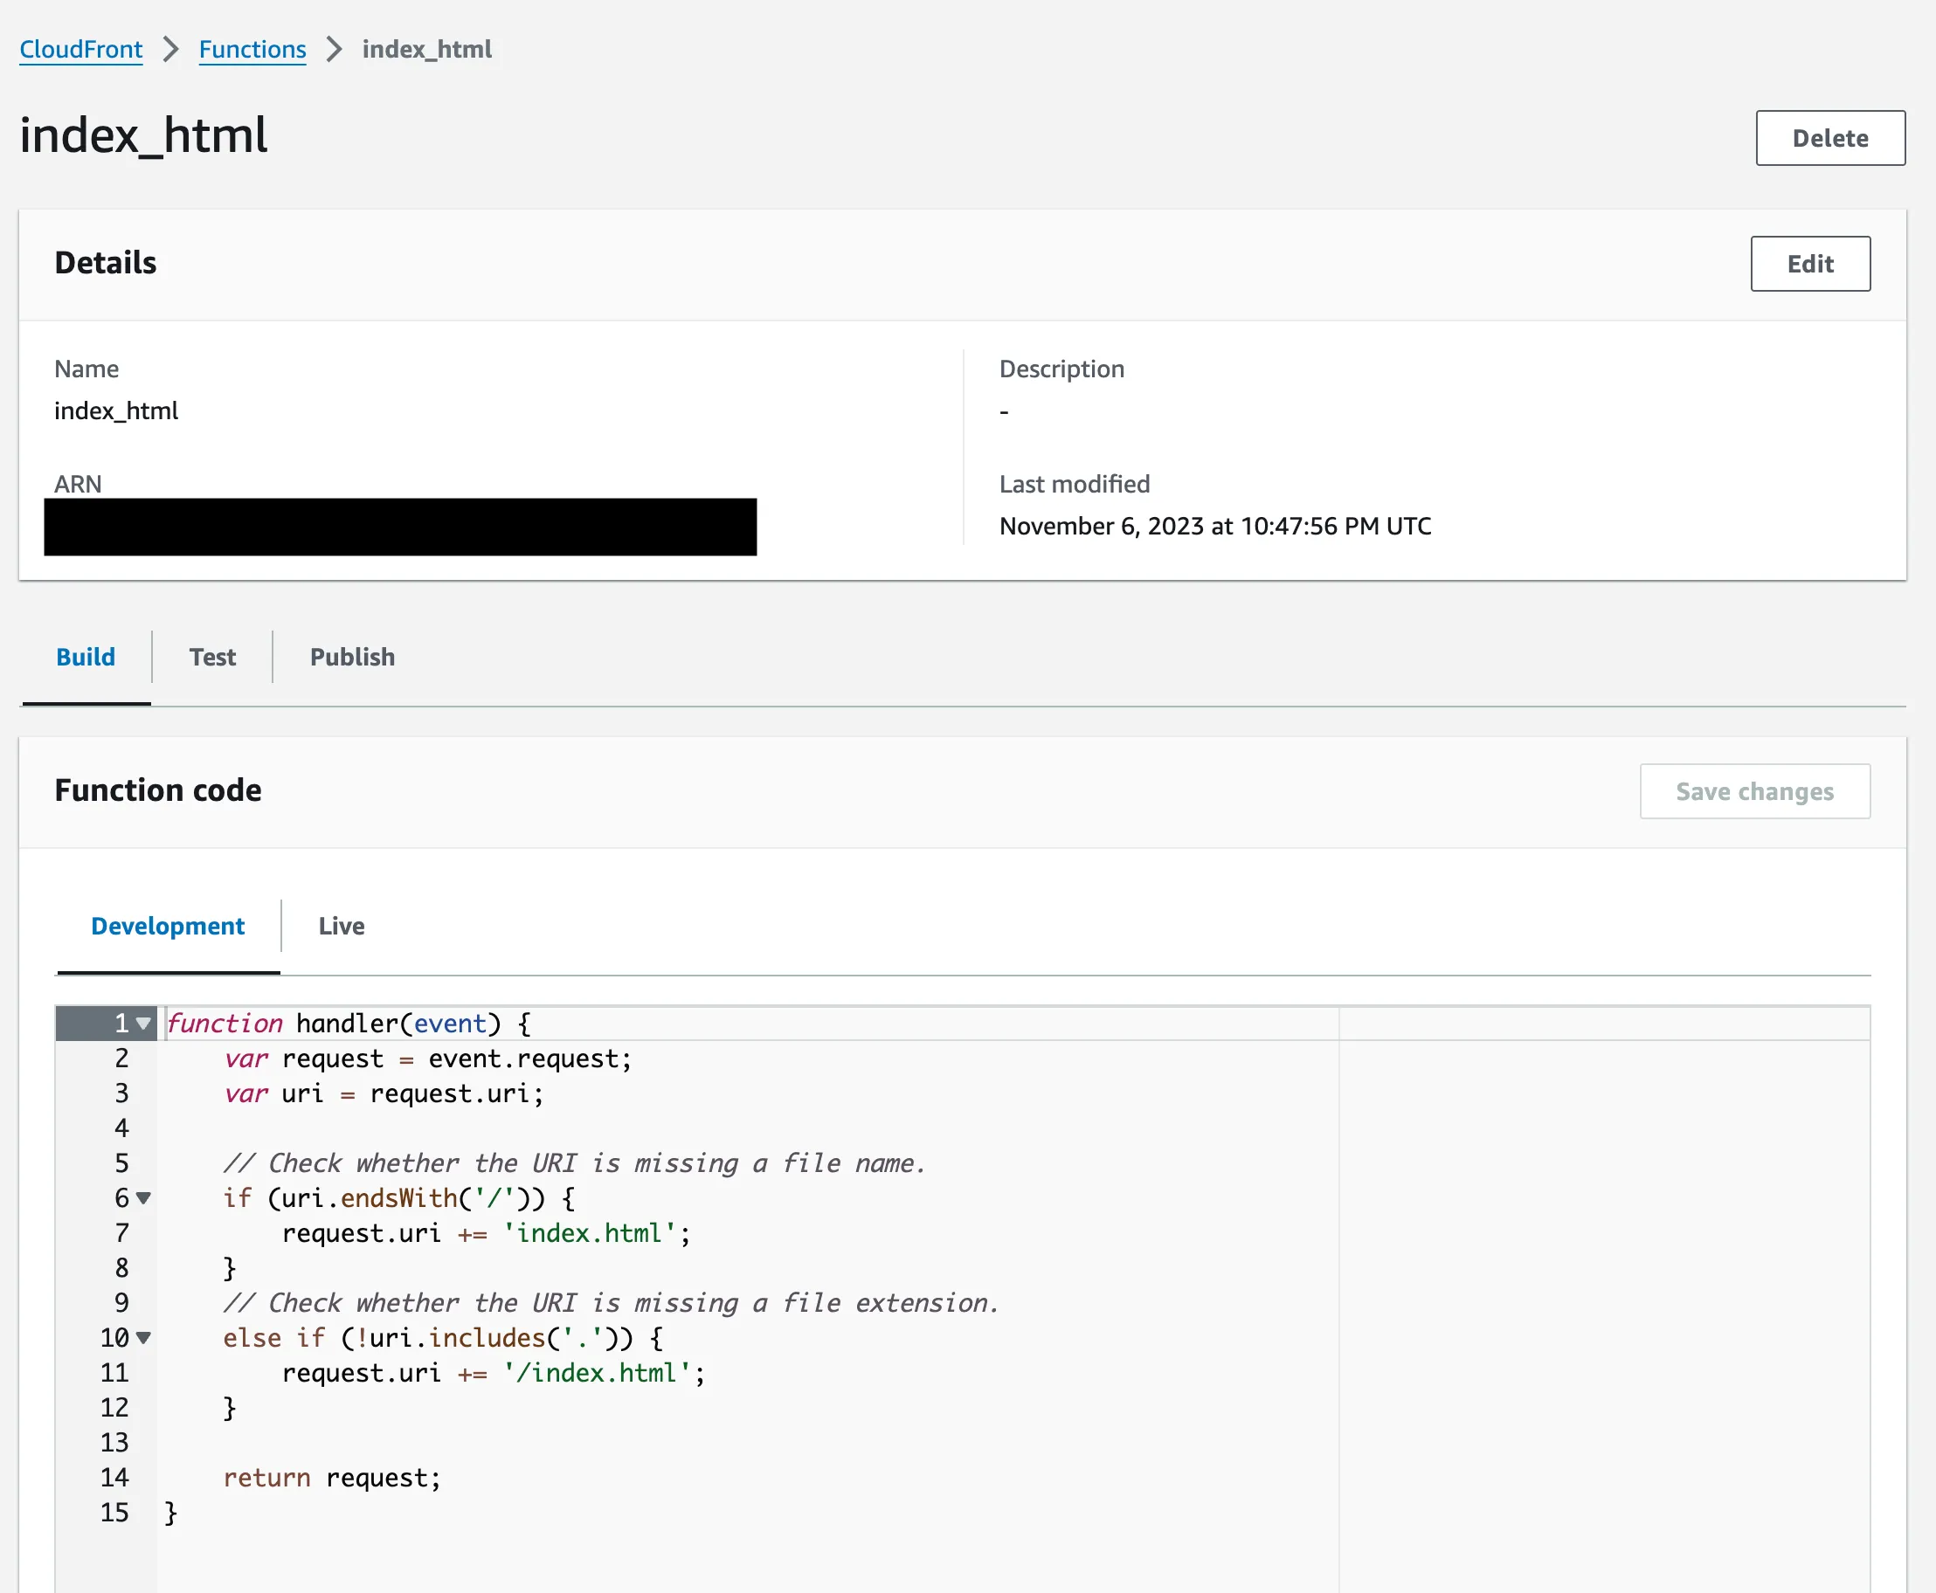Click the missing file extension comment line

tap(612, 1303)
